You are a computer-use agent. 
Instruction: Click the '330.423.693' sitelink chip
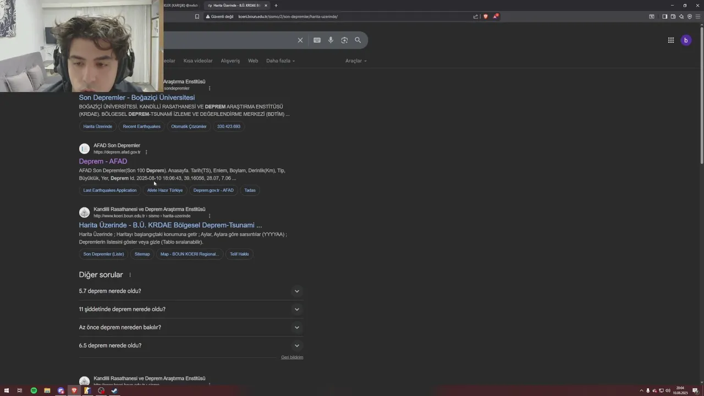click(229, 127)
